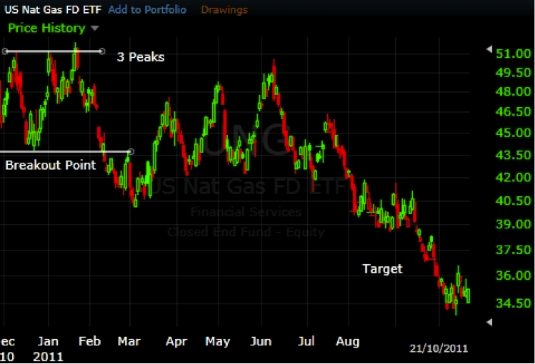
Task: Click the top arrow marker beside 51.00
Action: coord(489,50)
